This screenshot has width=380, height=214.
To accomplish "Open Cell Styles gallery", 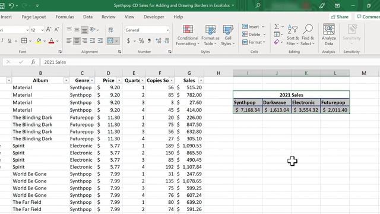I will pos(228,35).
